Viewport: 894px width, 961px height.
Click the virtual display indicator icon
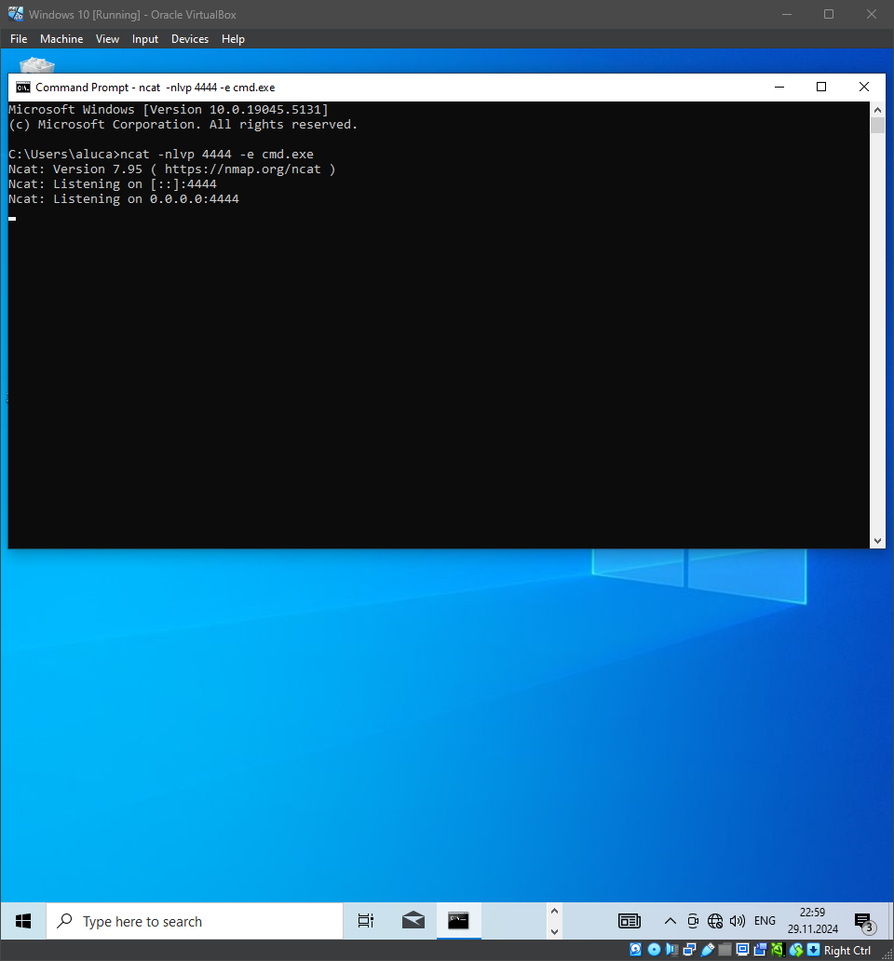(742, 949)
